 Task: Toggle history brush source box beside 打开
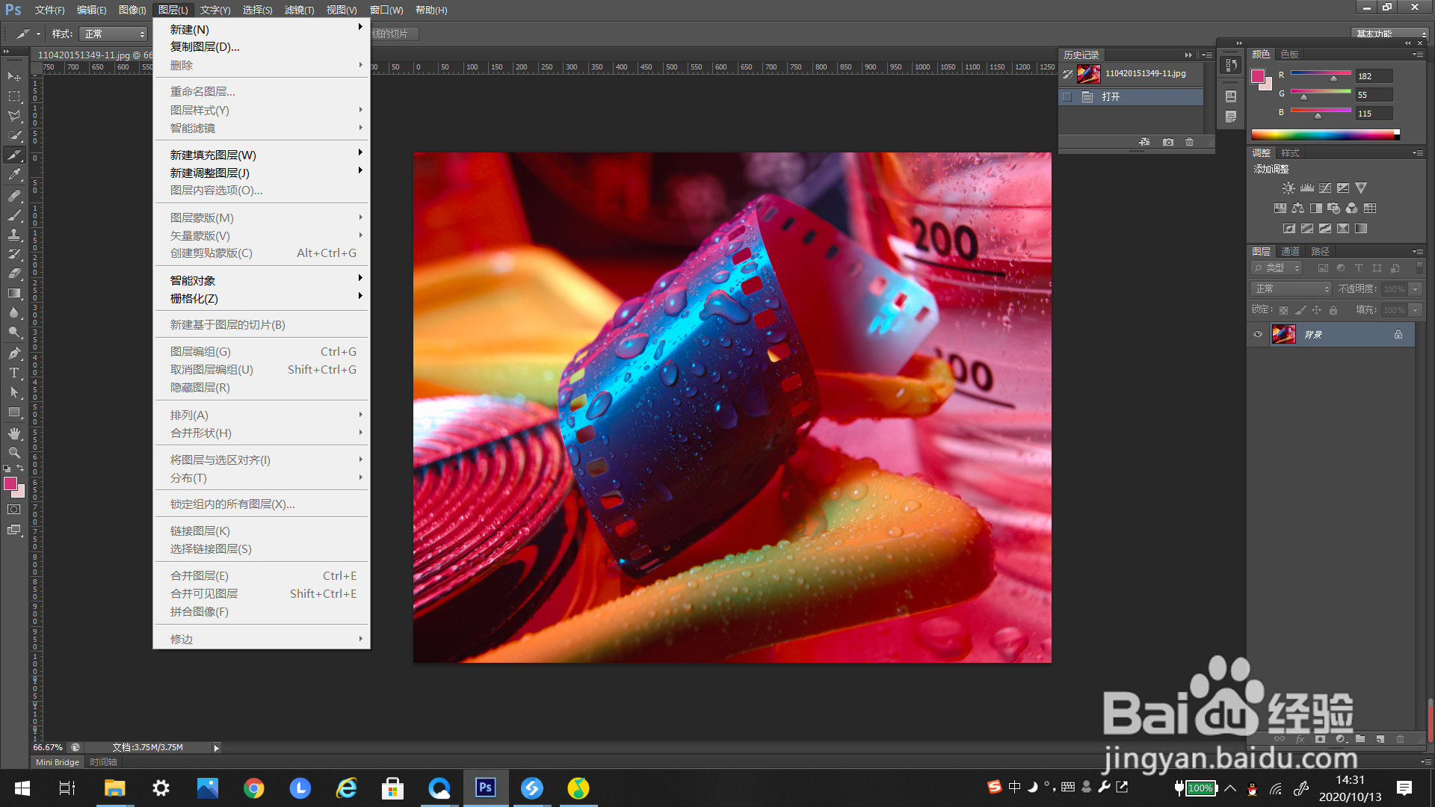point(1067,97)
